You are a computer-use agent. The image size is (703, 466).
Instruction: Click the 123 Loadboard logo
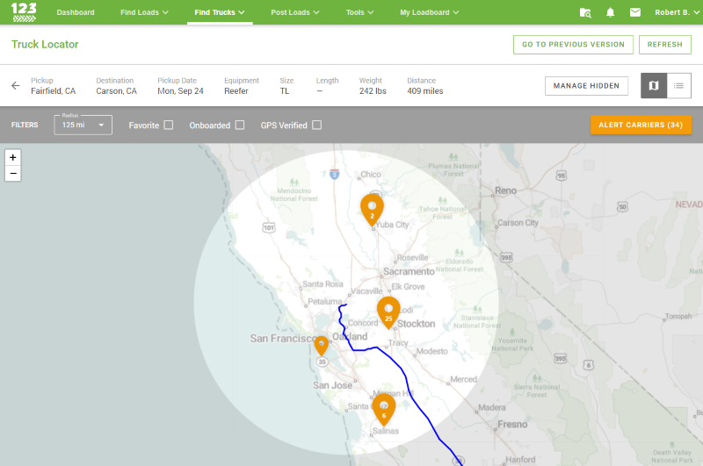pyautogui.click(x=24, y=12)
